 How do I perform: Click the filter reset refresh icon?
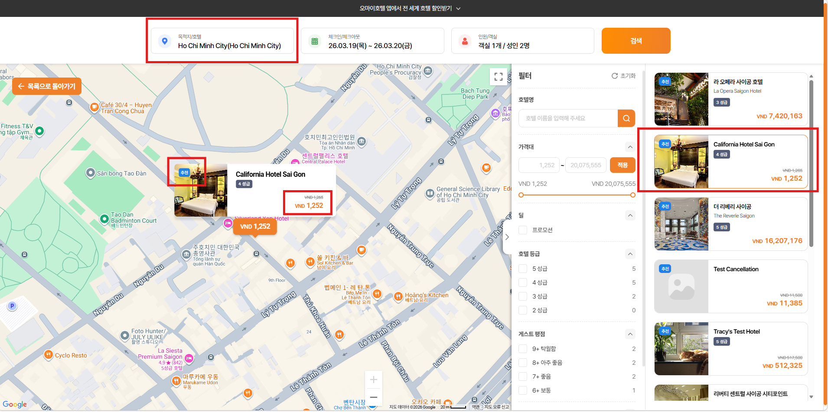(615, 76)
